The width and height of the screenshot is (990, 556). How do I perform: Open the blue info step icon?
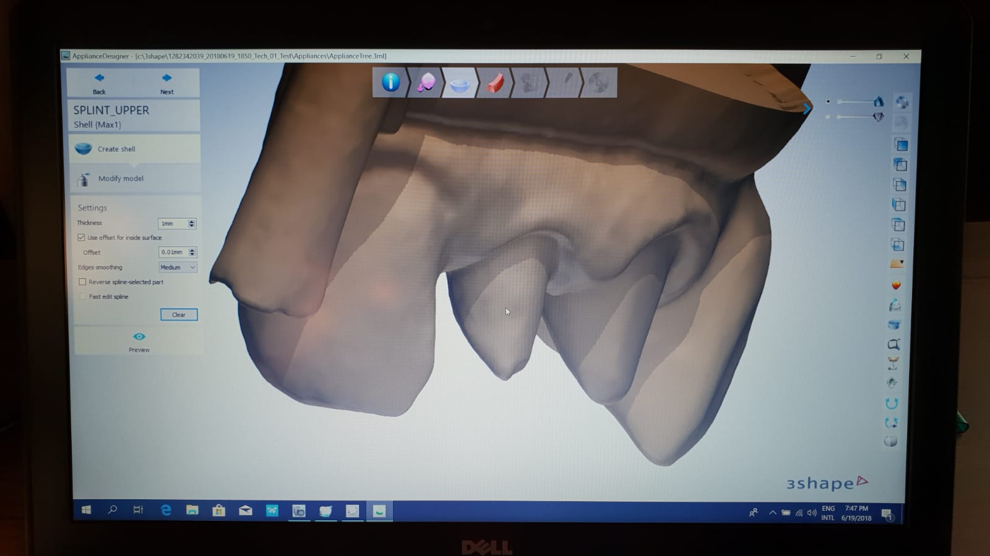pyautogui.click(x=390, y=82)
